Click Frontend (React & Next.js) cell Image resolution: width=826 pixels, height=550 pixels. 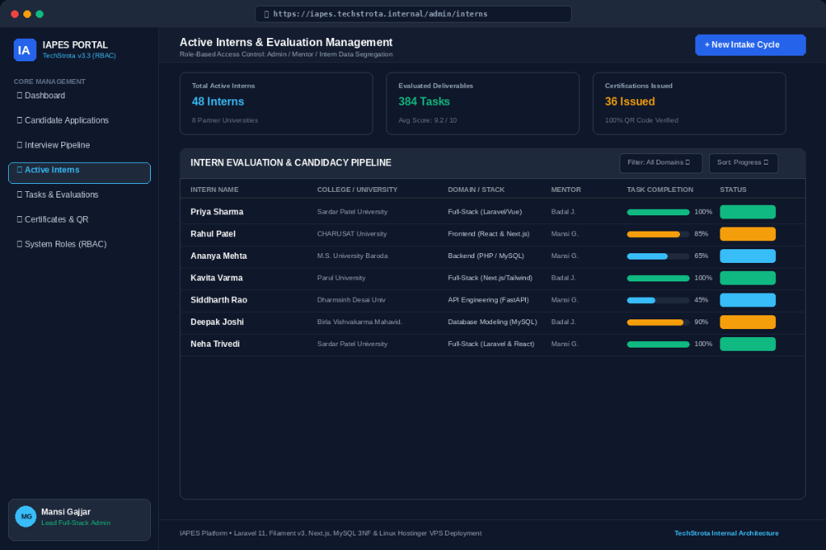(x=489, y=234)
